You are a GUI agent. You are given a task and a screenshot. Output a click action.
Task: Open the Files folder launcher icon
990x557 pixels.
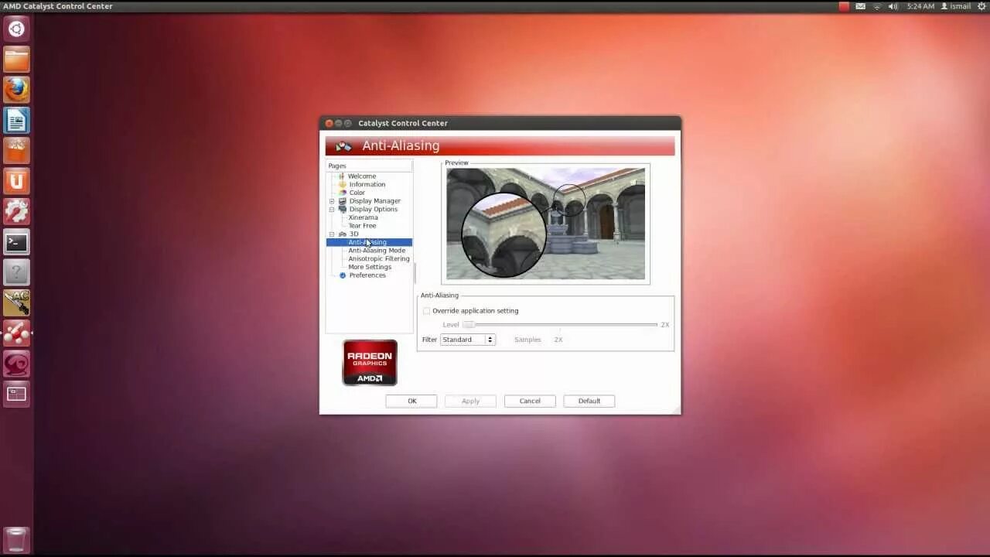point(16,60)
